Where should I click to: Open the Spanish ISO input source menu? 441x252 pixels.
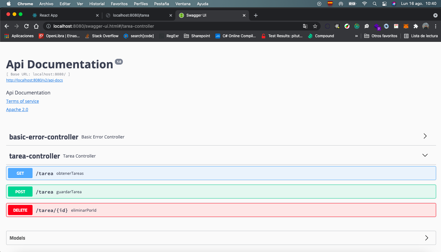[330, 4]
